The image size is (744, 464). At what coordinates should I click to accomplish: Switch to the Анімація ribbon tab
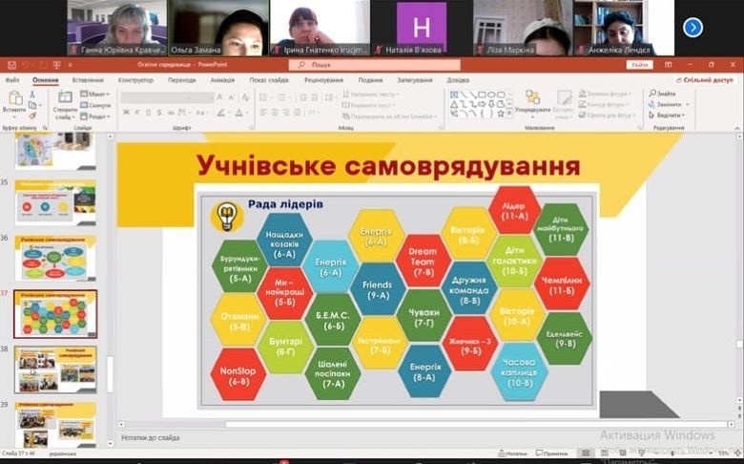coord(222,80)
